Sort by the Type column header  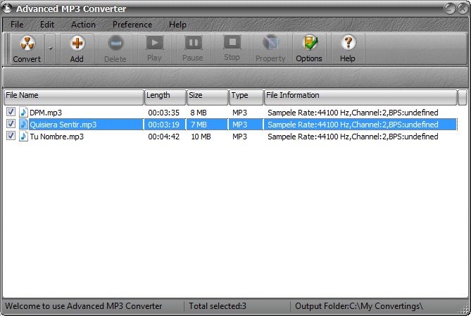(x=246, y=97)
